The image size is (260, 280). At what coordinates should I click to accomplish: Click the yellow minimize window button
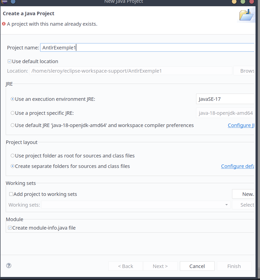234,2
